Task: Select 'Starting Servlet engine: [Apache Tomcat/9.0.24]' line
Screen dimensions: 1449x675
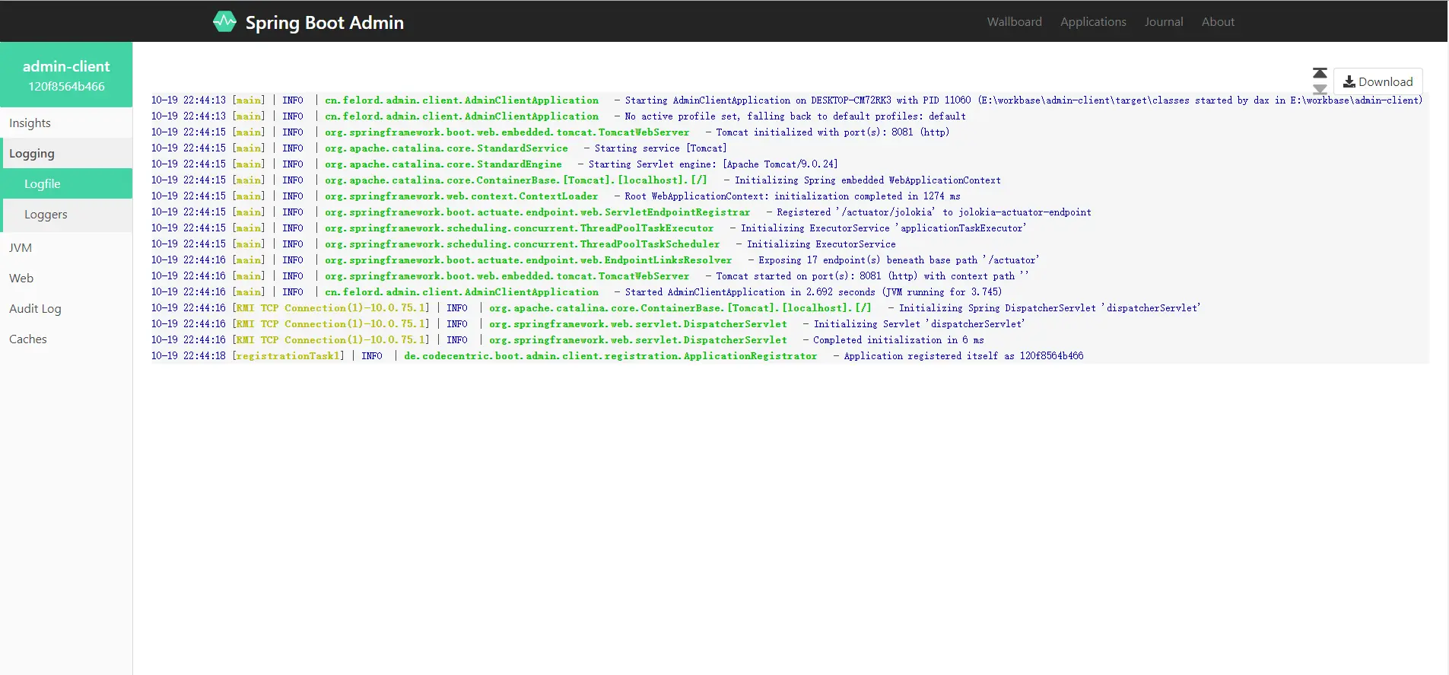Action: 494,164
